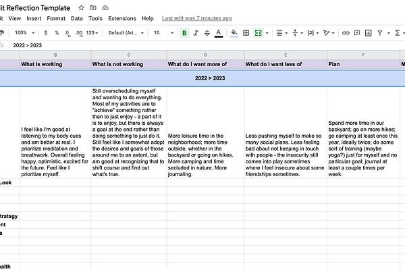The width and height of the screenshot is (405, 270).
Task: Select 'What is not working' header cell
Action: pyautogui.click(x=129, y=64)
